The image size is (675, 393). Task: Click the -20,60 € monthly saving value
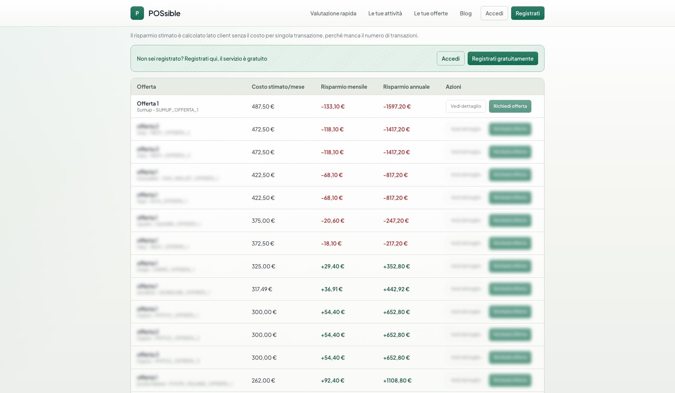click(333, 221)
